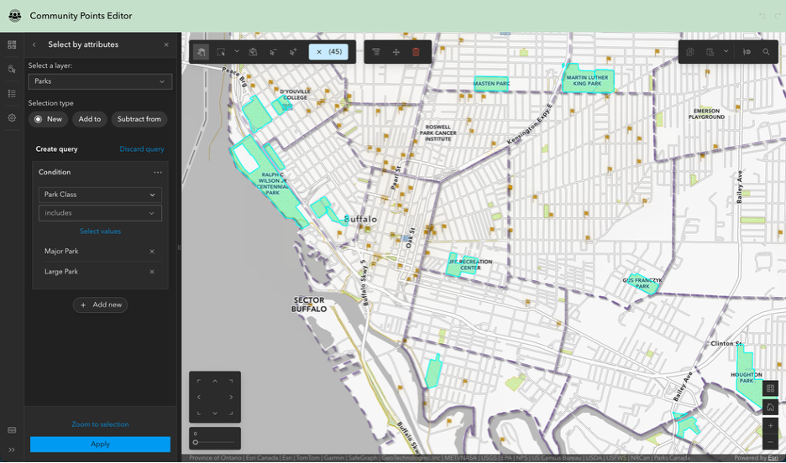Activate the pan hand tool on the map toolbar
Screen dimensions: 786x463
(201, 52)
